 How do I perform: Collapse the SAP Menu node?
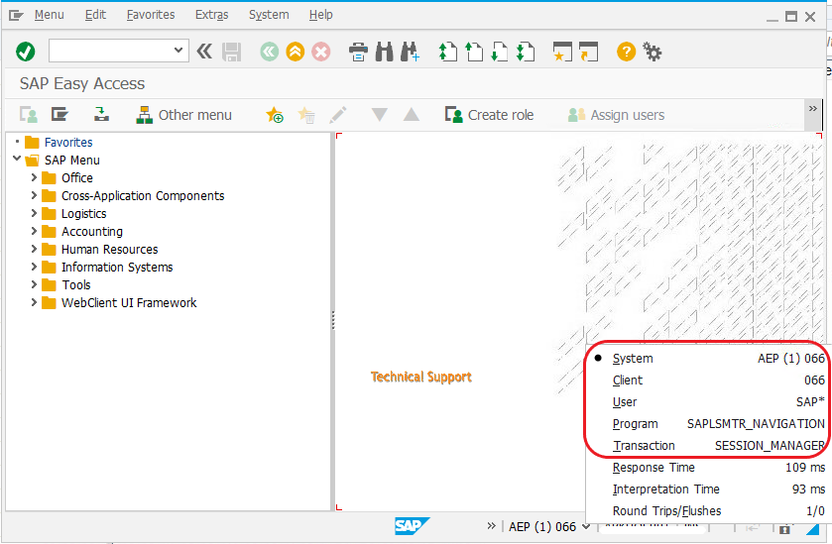pyautogui.click(x=17, y=159)
